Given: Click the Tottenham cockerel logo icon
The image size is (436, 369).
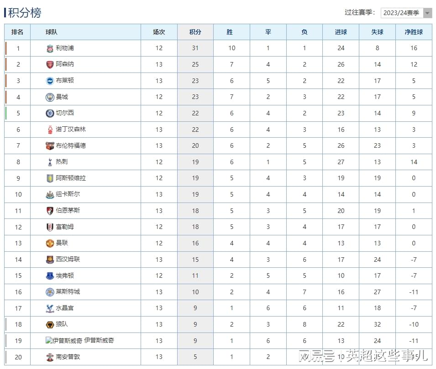Looking at the screenshot, I should click(50, 162).
